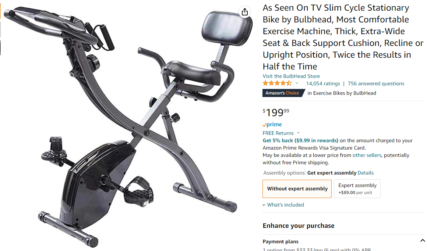The height and width of the screenshot is (251, 427).
Task: Select the first thumbnail at left edge
Action: click(x=0, y=11)
